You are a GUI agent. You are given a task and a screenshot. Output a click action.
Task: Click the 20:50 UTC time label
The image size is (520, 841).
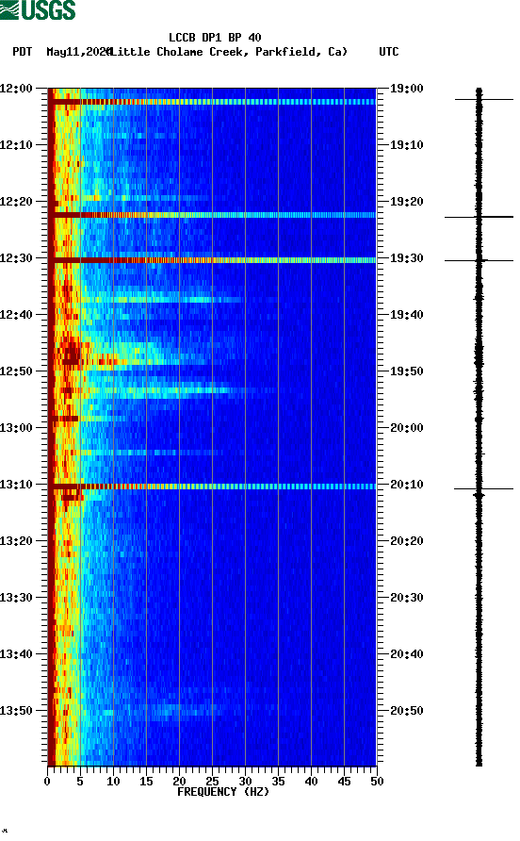tap(406, 711)
